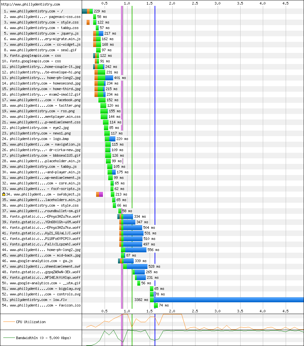Click request 19 rss.png label
This screenshot has width=304, height=346.
tap(39, 111)
